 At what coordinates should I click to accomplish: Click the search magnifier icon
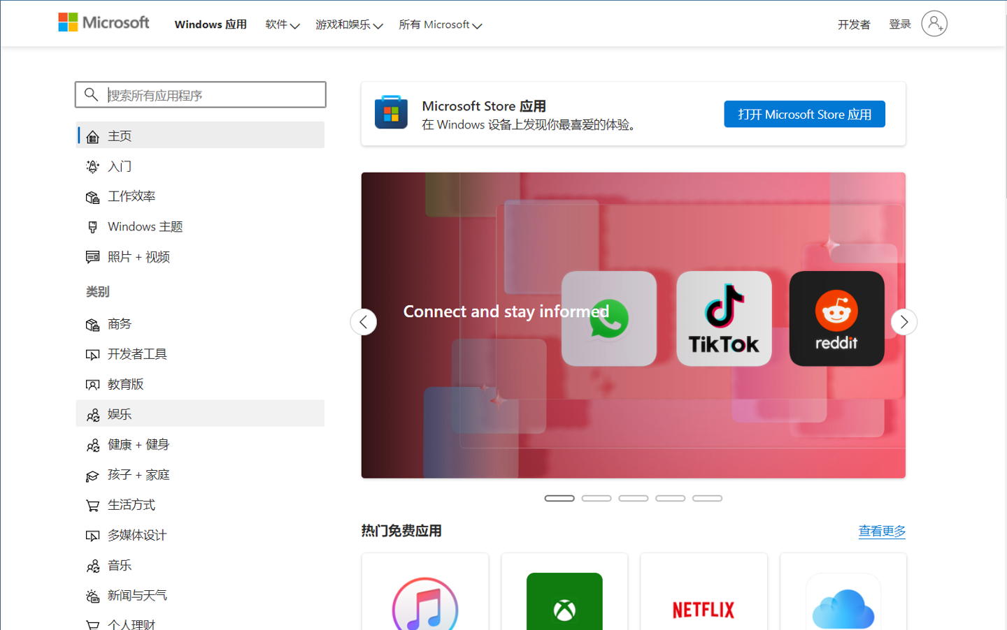pyautogui.click(x=91, y=94)
